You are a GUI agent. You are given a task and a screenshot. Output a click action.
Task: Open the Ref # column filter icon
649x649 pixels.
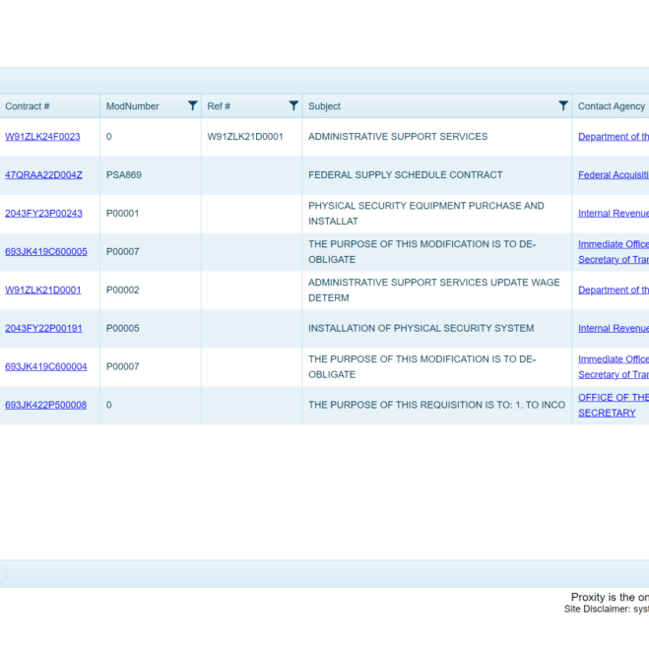point(293,106)
